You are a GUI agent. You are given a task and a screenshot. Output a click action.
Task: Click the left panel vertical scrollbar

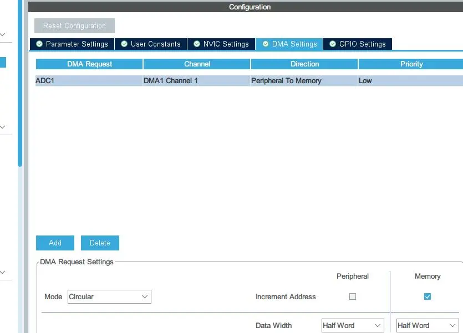20,83
